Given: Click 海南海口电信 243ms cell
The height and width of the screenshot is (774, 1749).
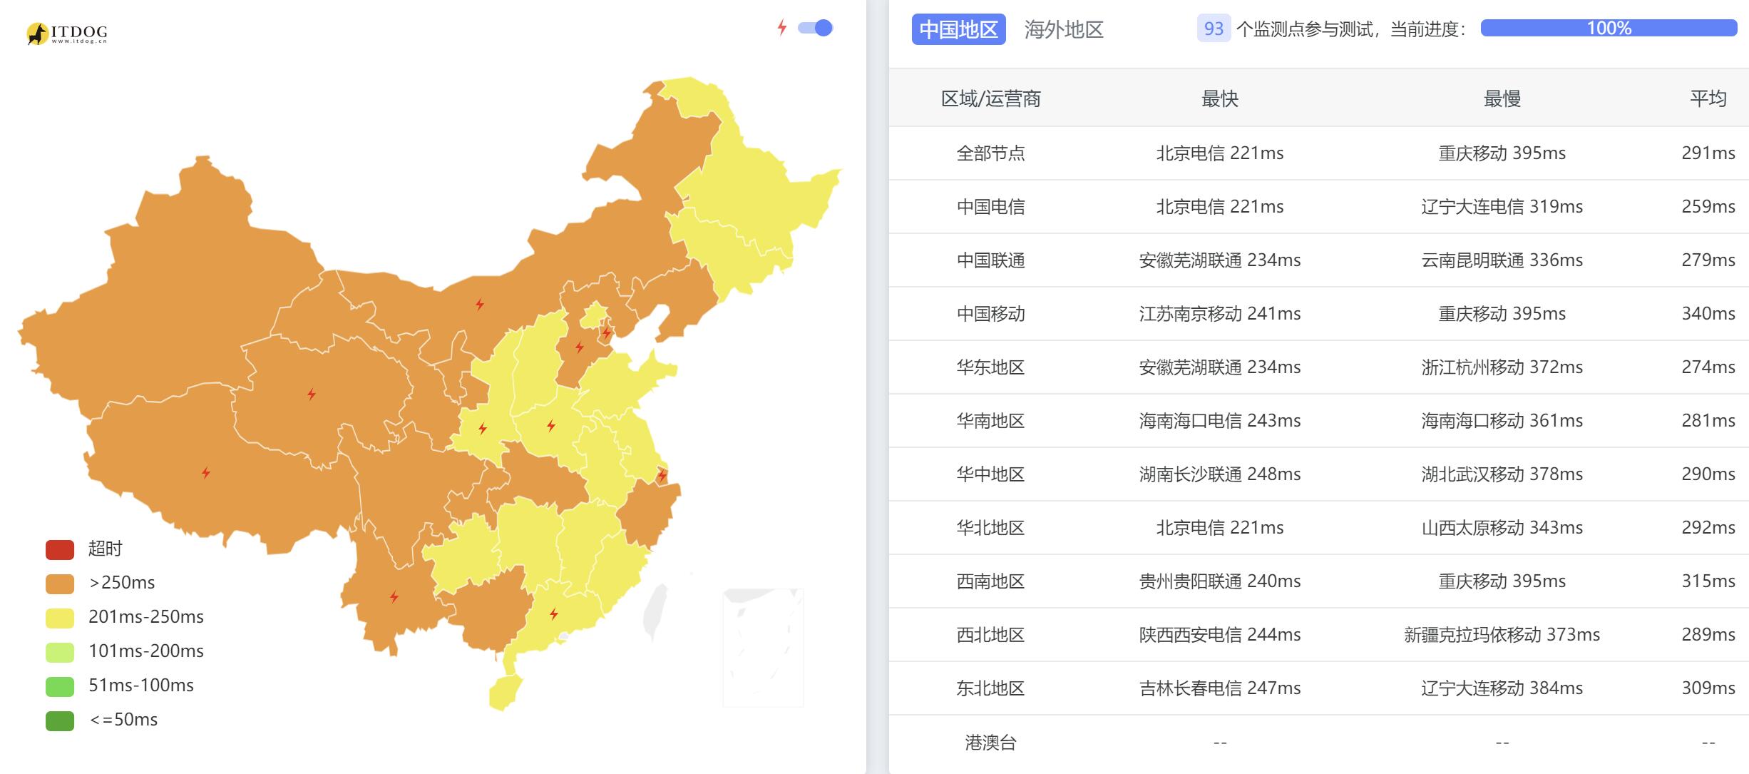Looking at the screenshot, I should tap(1220, 420).
